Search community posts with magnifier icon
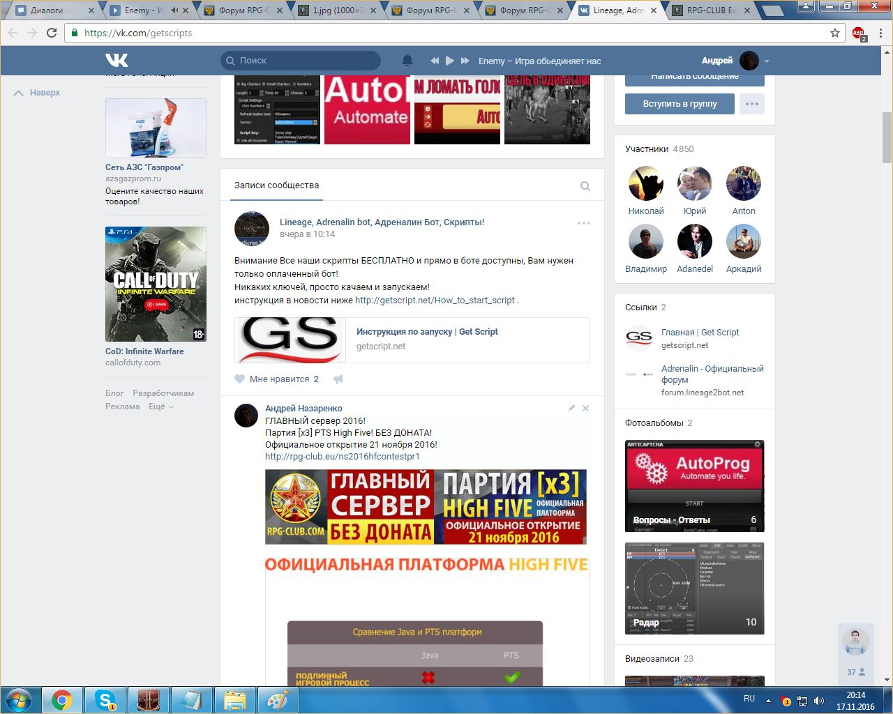This screenshot has width=893, height=714. 585,186
